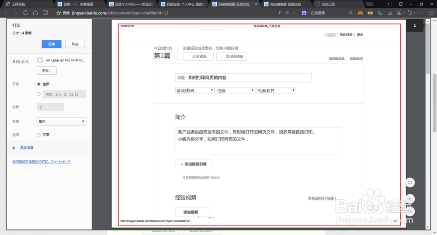This screenshot has width=437, height=235.
Task: Click 更改 to change the printer
Action: tap(47, 70)
